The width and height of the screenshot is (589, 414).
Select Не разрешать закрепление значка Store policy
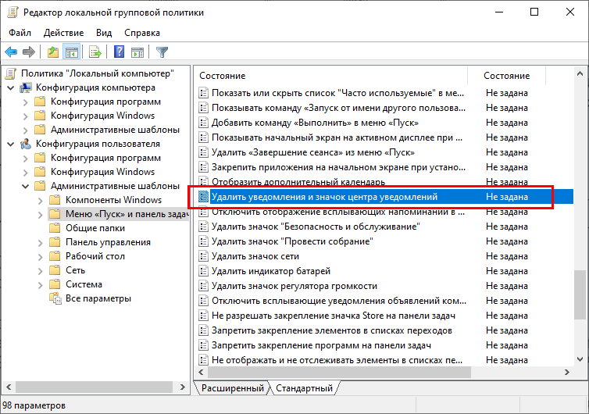coord(334,316)
